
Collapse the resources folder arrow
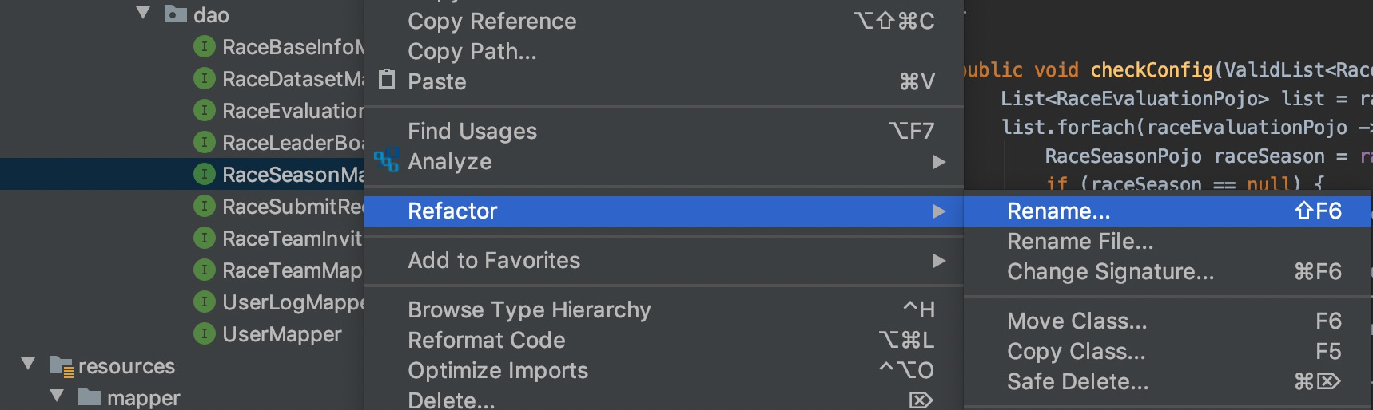point(29,365)
